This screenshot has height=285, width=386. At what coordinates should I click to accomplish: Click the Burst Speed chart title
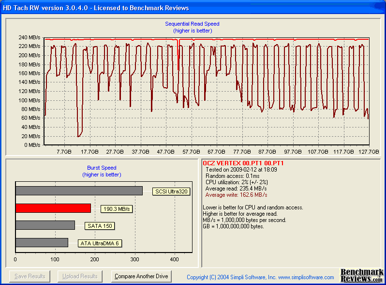coord(102,168)
